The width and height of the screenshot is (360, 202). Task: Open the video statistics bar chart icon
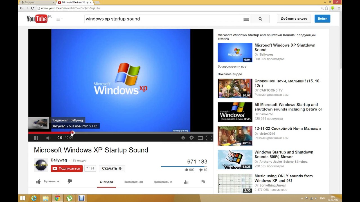pos(186,182)
